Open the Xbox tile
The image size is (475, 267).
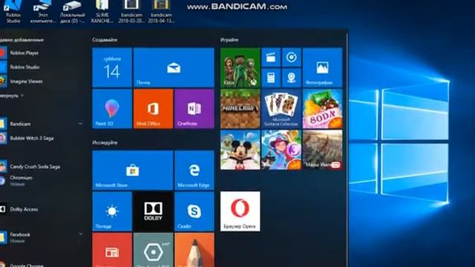240,67
